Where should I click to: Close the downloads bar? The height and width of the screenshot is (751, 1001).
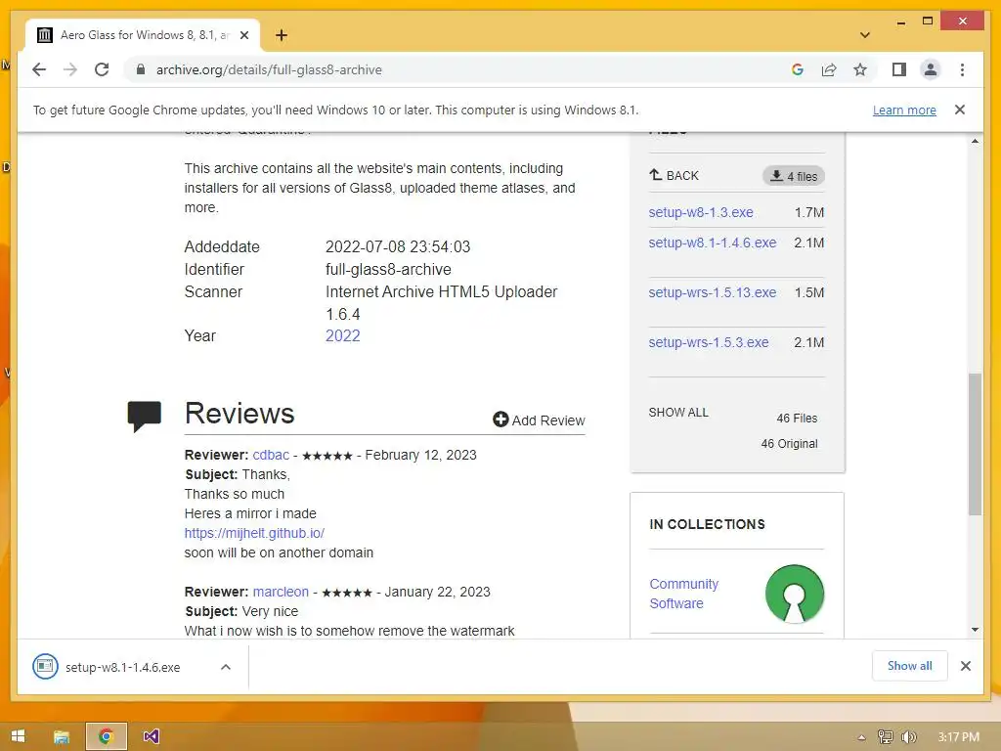(x=965, y=666)
